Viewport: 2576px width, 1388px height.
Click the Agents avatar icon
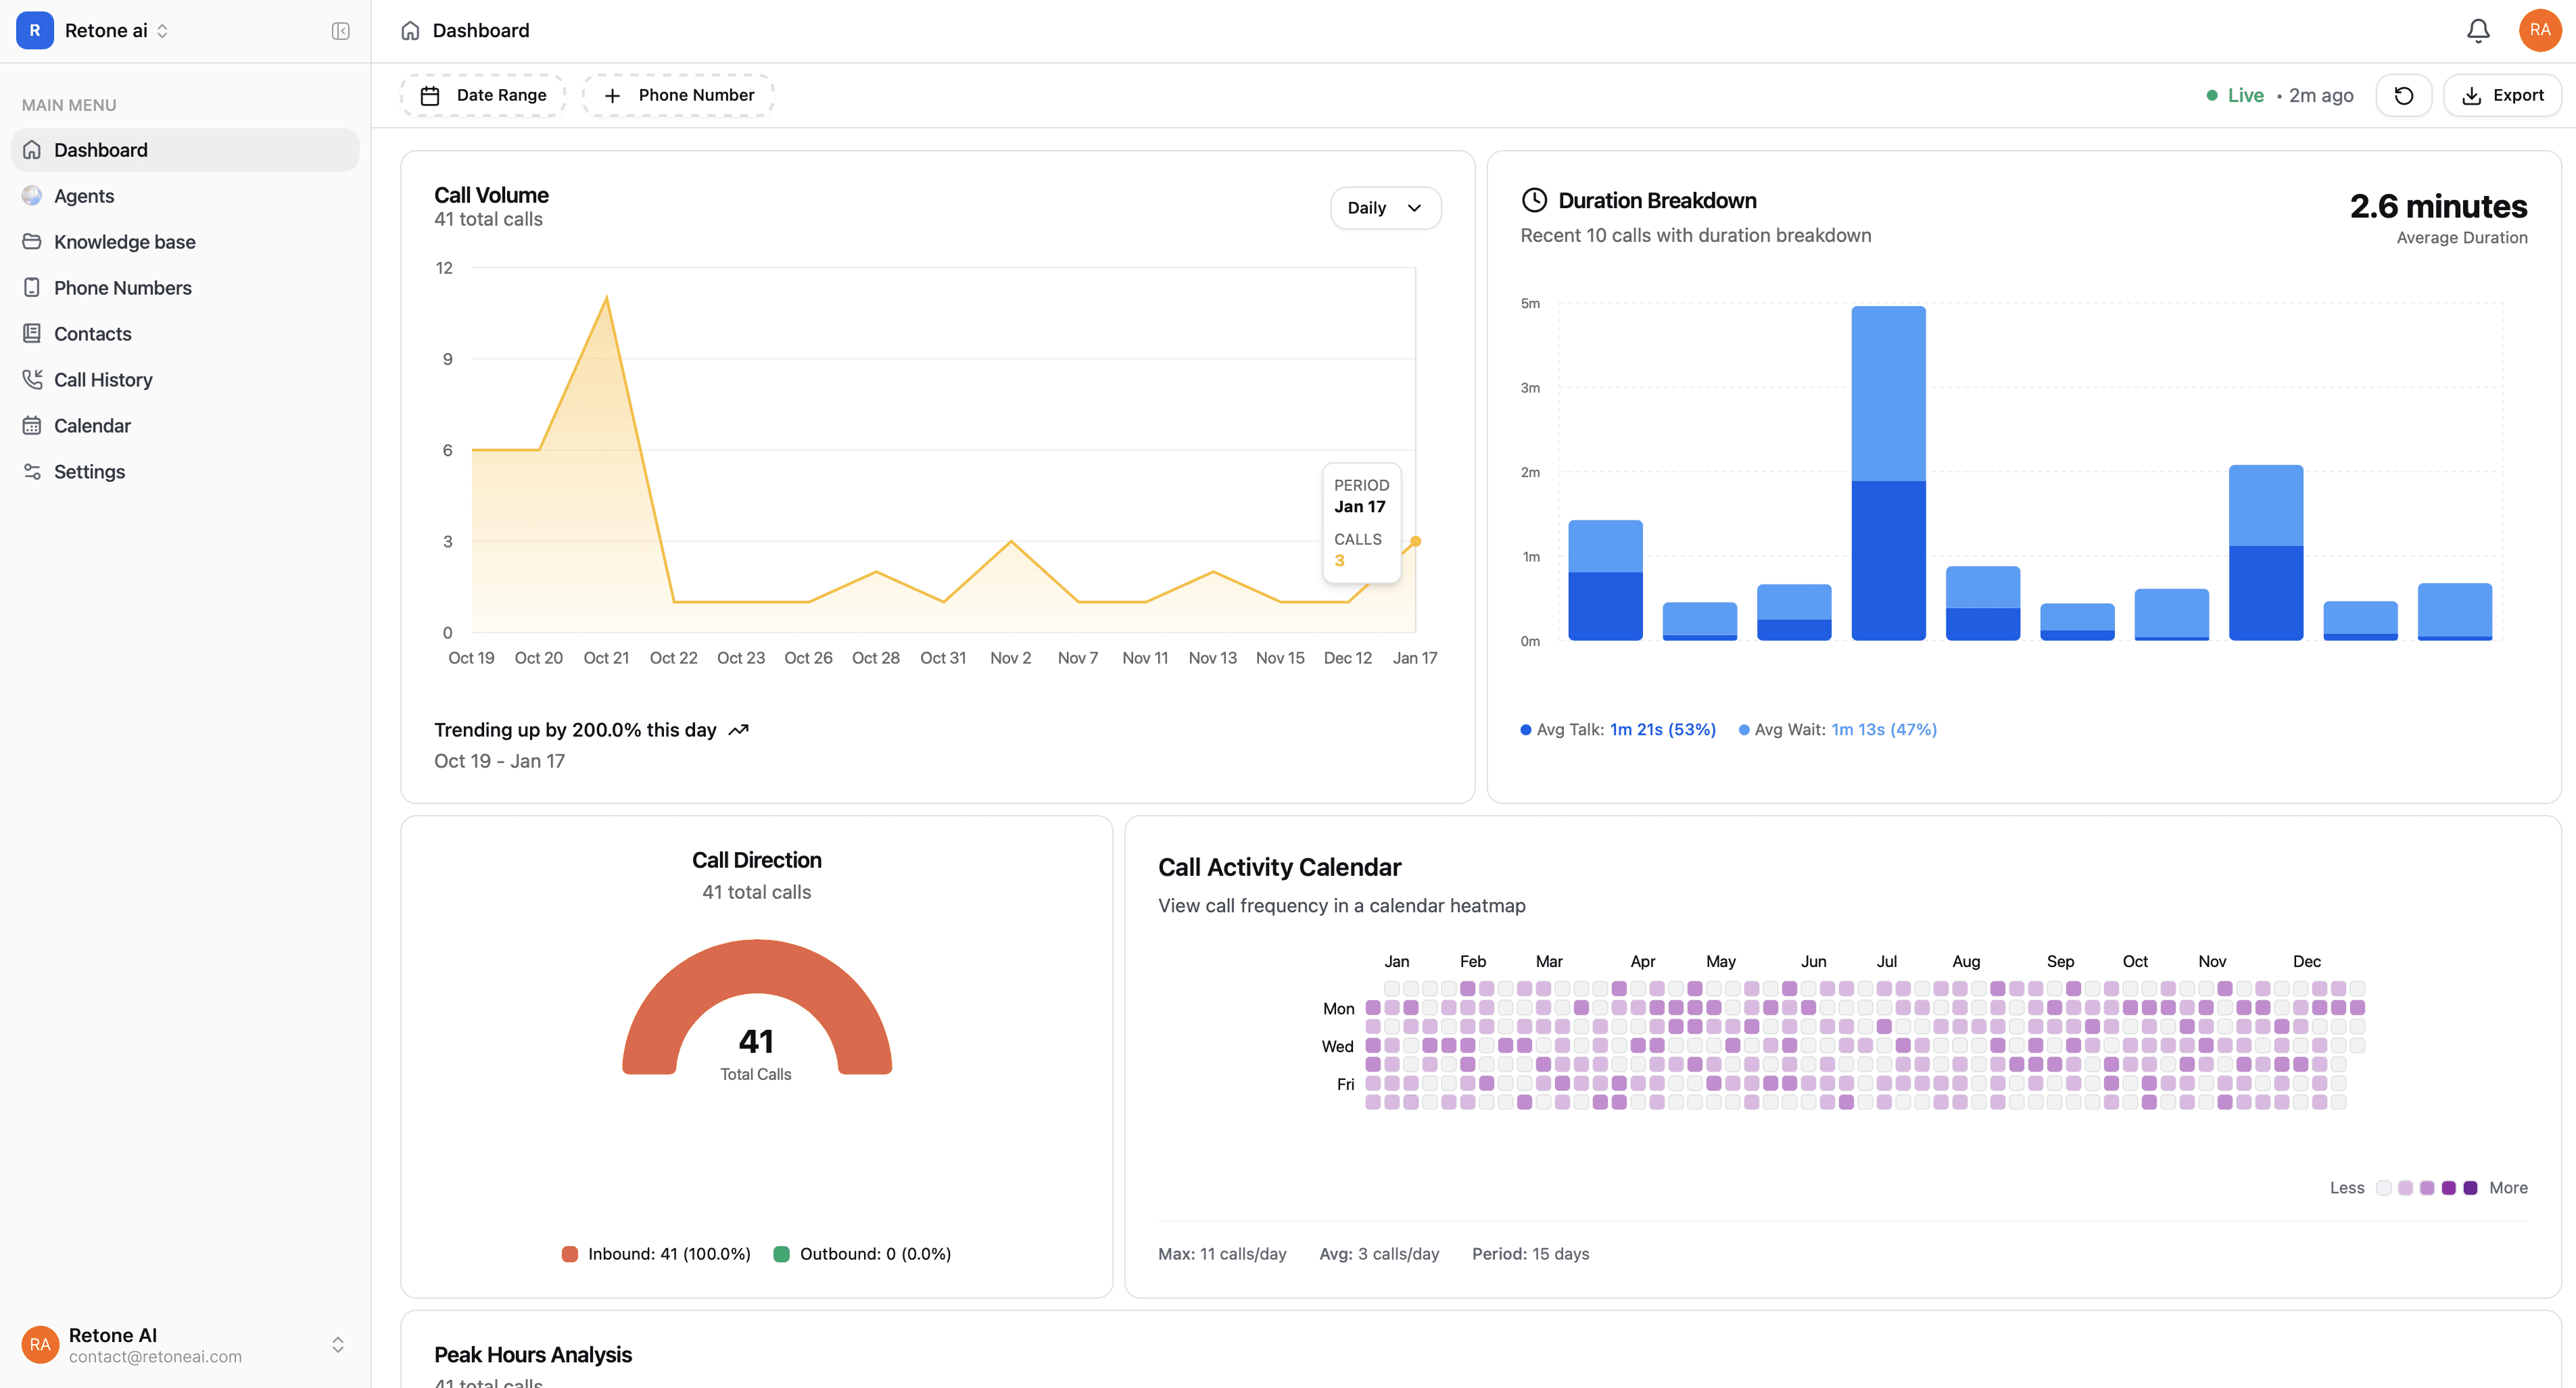click(x=32, y=196)
